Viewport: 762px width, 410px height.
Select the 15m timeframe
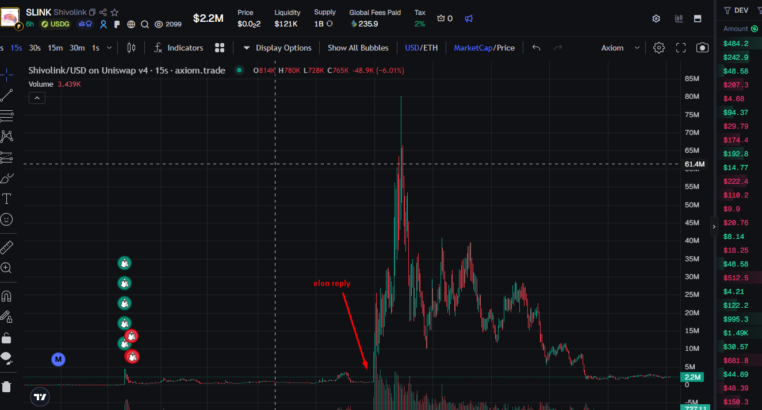(x=55, y=48)
